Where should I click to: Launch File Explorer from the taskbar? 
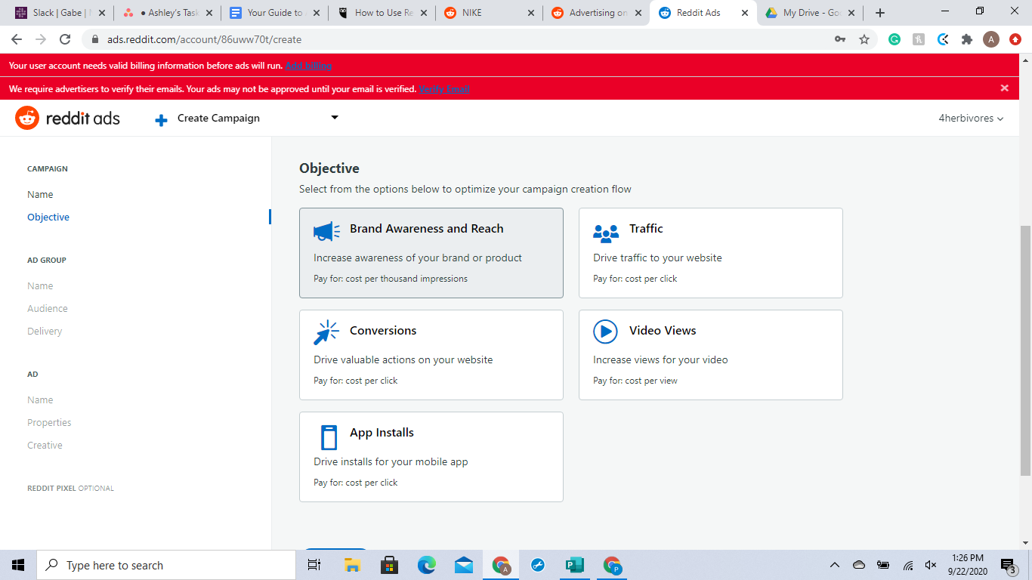[352, 565]
